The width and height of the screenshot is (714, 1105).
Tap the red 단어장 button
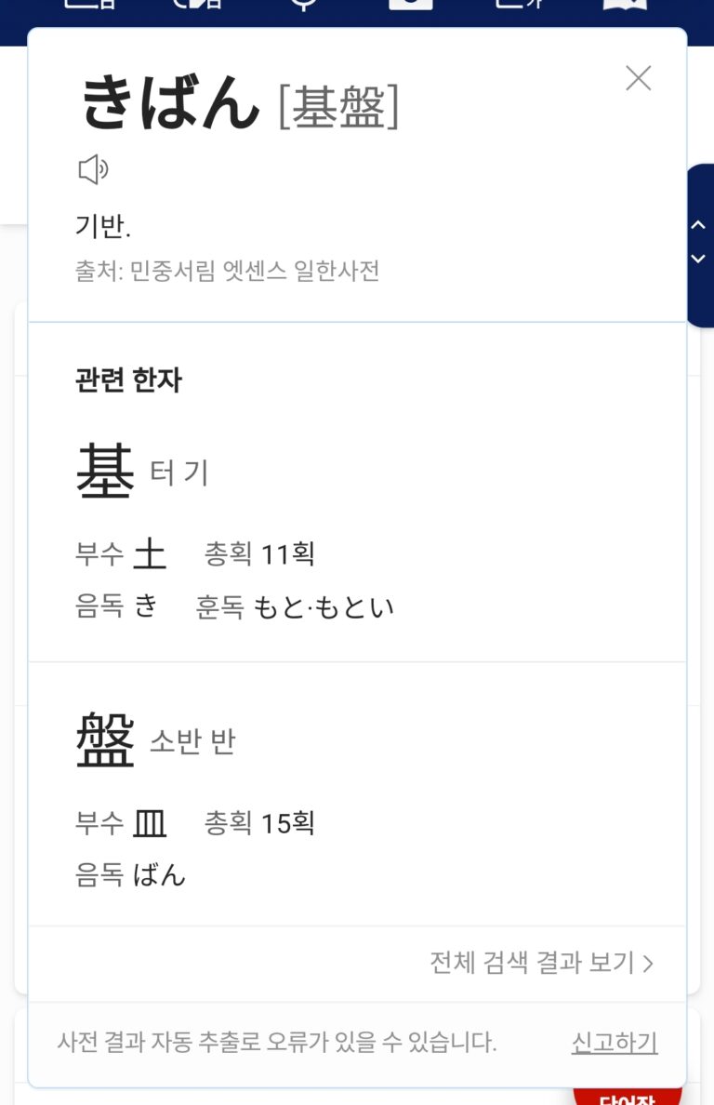pos(628,1095)
